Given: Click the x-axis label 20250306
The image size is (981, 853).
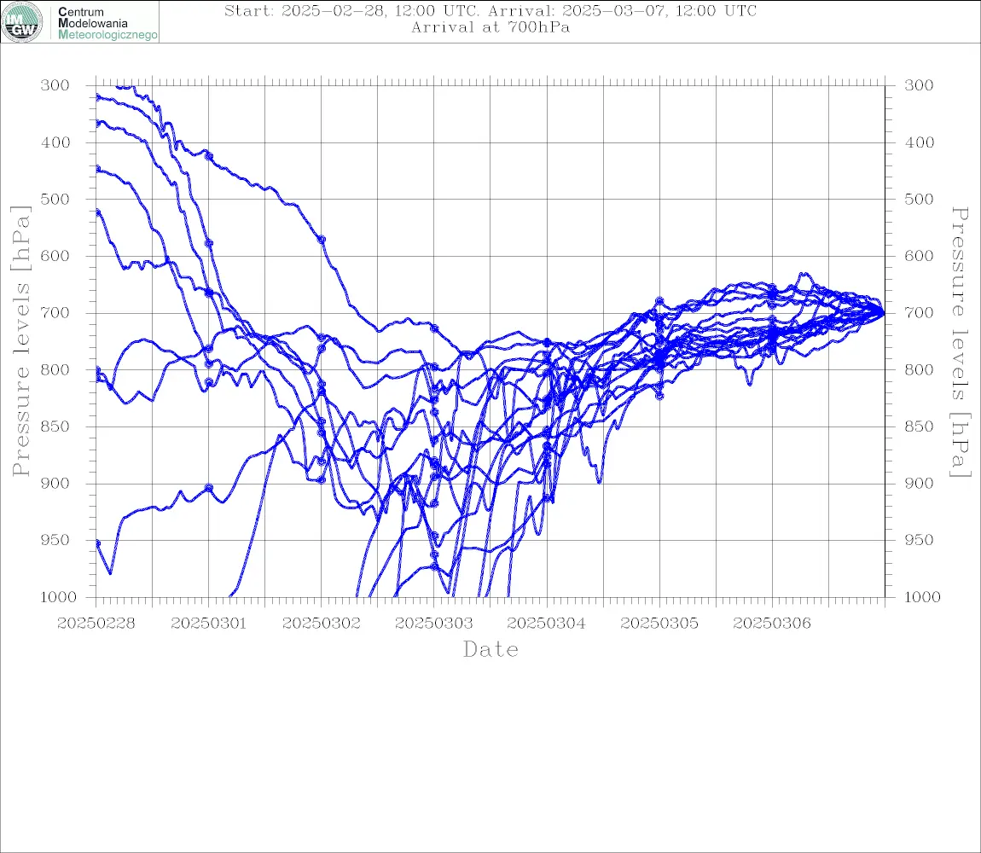Looking at the screenshot, I should pos(772,624).
